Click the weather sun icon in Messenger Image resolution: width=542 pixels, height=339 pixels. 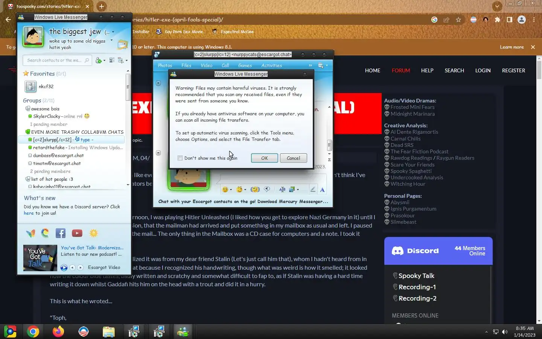tap(94, 233)
